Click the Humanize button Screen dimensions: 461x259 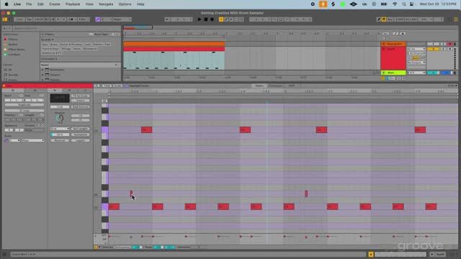[x=80, y=135]
